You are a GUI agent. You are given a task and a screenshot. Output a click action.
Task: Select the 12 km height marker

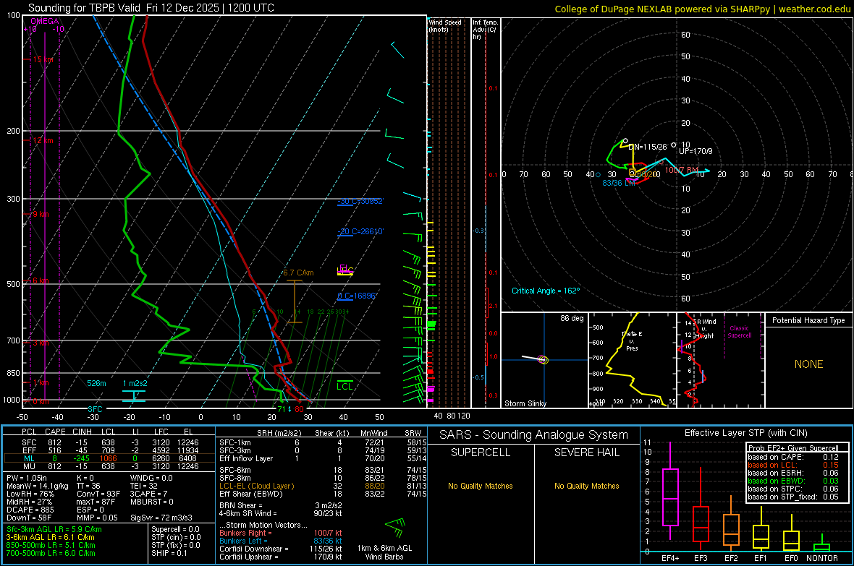(43, 140)
